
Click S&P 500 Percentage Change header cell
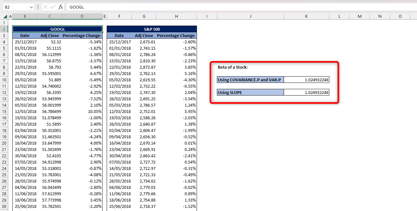[x=176, y=35]
